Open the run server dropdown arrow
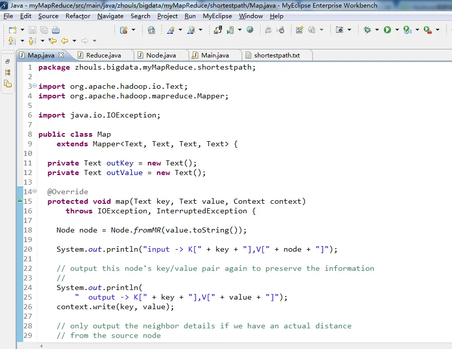 pyautogui.click(x=240, y=30)
